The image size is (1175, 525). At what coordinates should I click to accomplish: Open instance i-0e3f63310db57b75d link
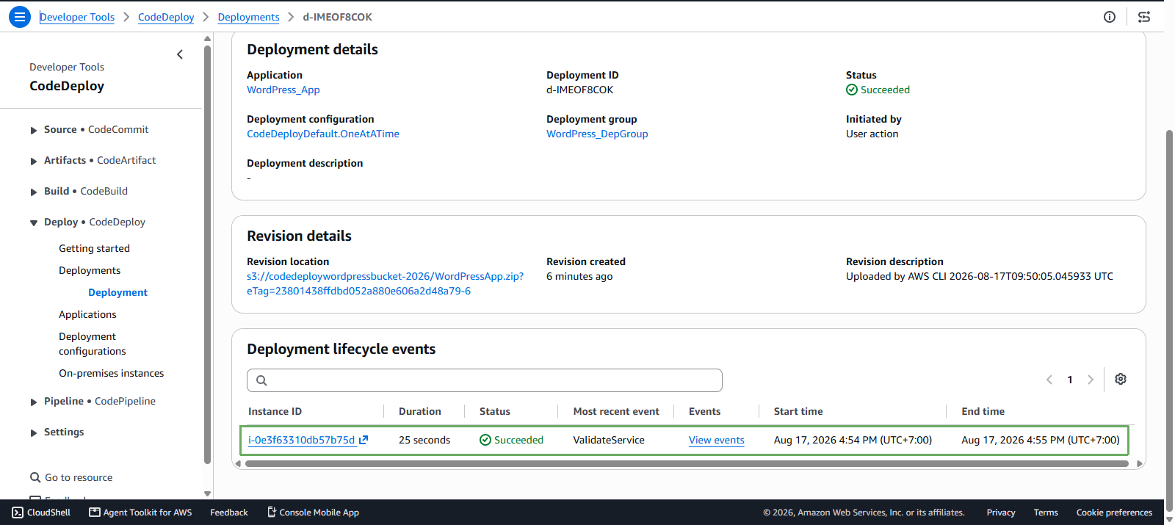301,440
